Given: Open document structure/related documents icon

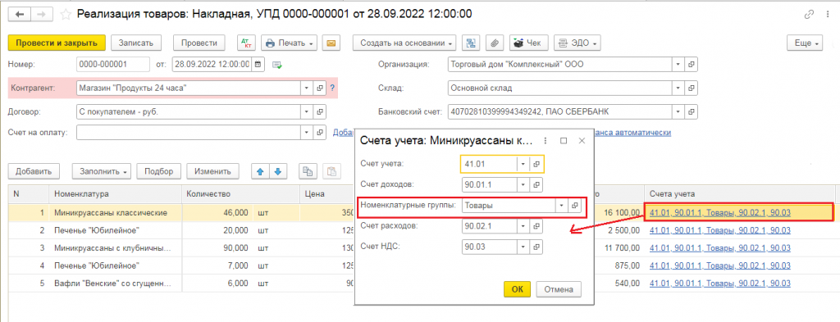Looking at the screenshot, I should click(472, 43).
